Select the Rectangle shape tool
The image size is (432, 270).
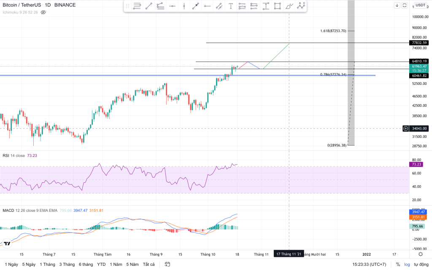click(277, 6)
